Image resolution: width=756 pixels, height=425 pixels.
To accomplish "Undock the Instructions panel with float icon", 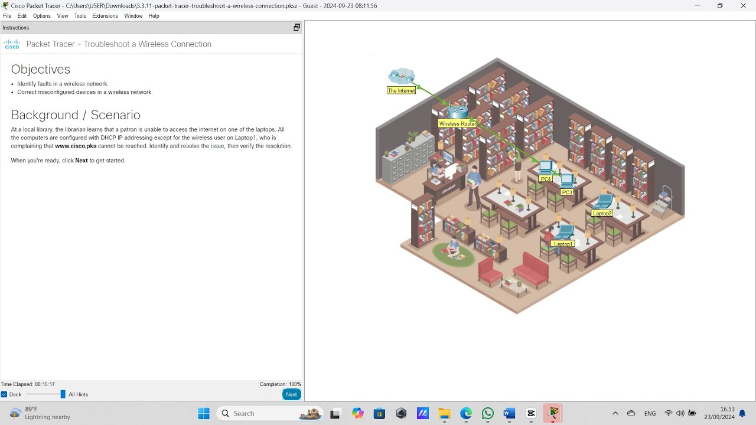I will (296, 27).
